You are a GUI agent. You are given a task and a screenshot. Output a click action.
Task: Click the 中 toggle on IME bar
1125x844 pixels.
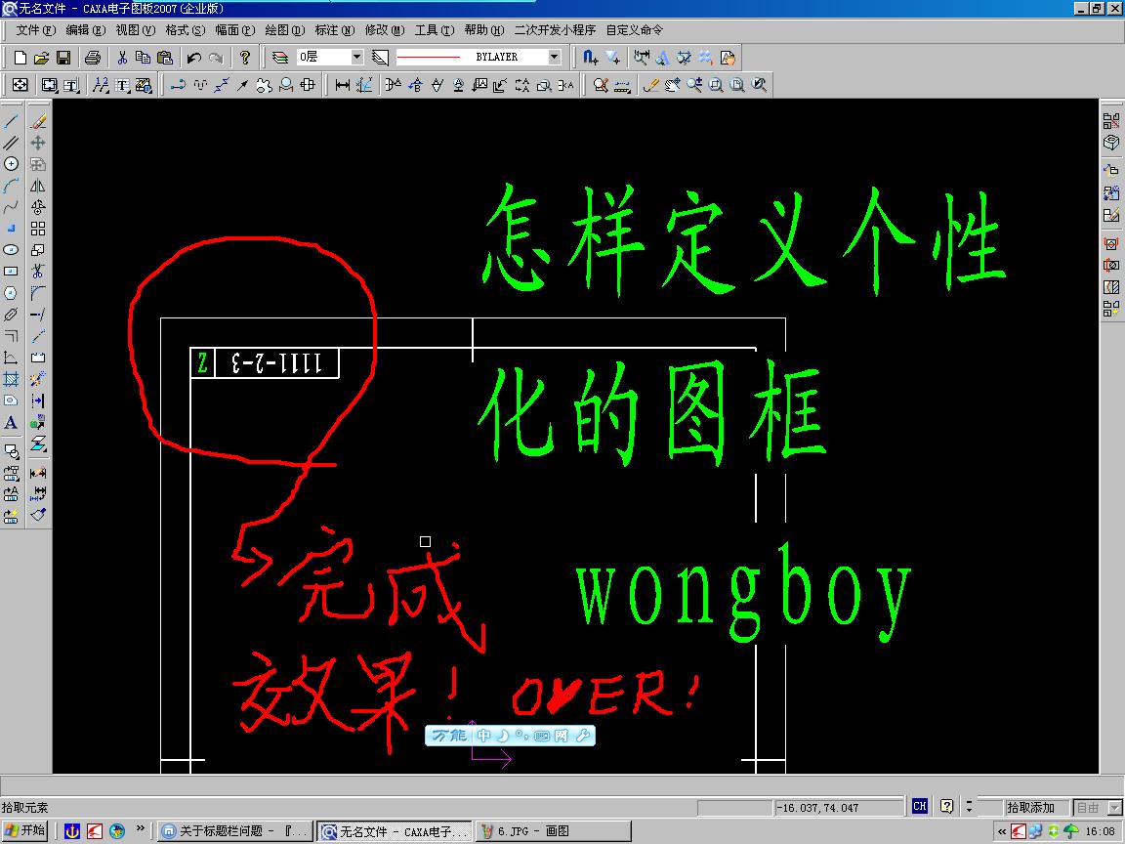tap(484, 736)
